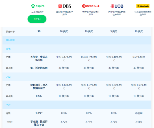
Task: Click the 不适用 cell for Maybank
Action: [x=139, y=113]
